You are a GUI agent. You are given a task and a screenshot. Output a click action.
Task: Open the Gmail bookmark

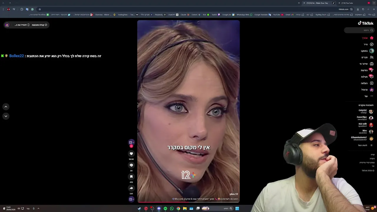[x=289, y=15]
